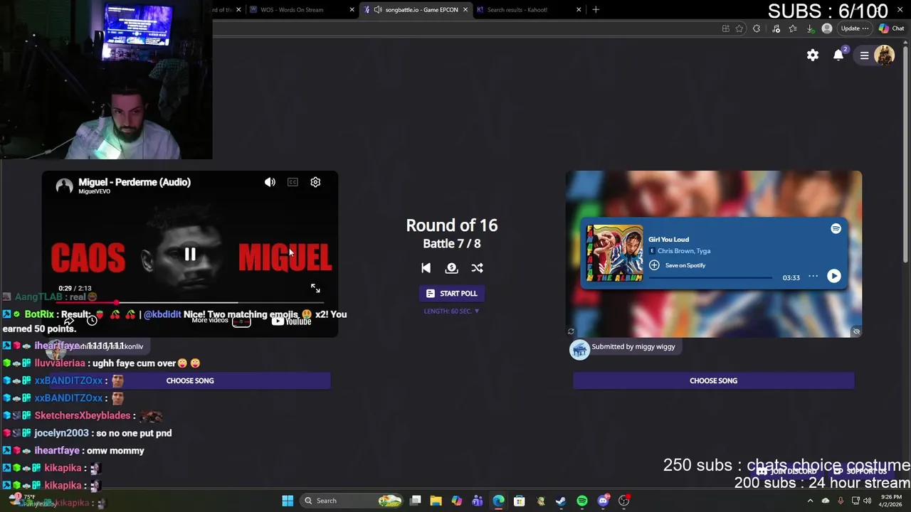The width and height of the screenshot is (911, 512).
Task: Add page to favorites star
Action: coord(739,28)
